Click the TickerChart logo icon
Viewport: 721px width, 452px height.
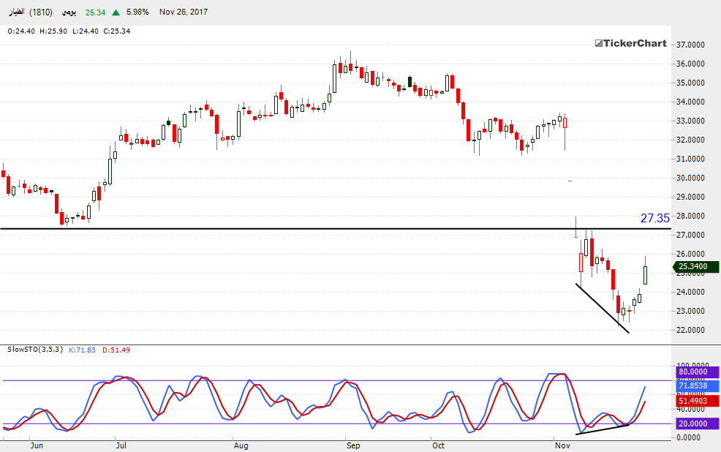tap(597, 44)
